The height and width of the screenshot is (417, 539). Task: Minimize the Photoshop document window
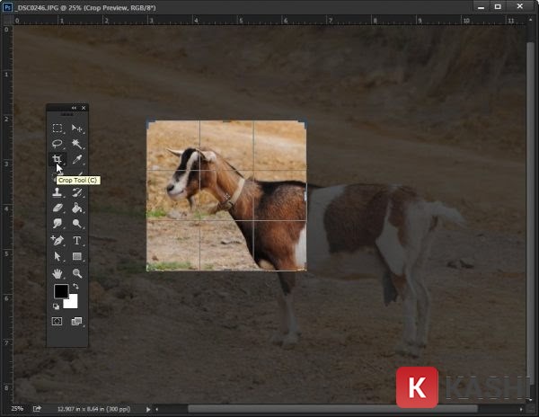pyautogui.click(x=481, y=6)
